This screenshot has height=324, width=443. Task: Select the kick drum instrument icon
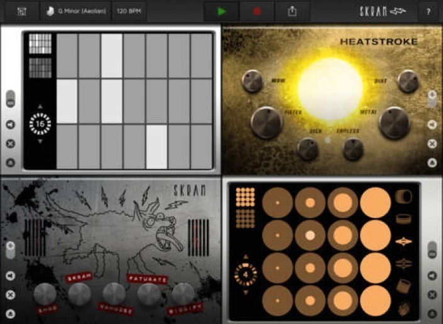[403, 197]
